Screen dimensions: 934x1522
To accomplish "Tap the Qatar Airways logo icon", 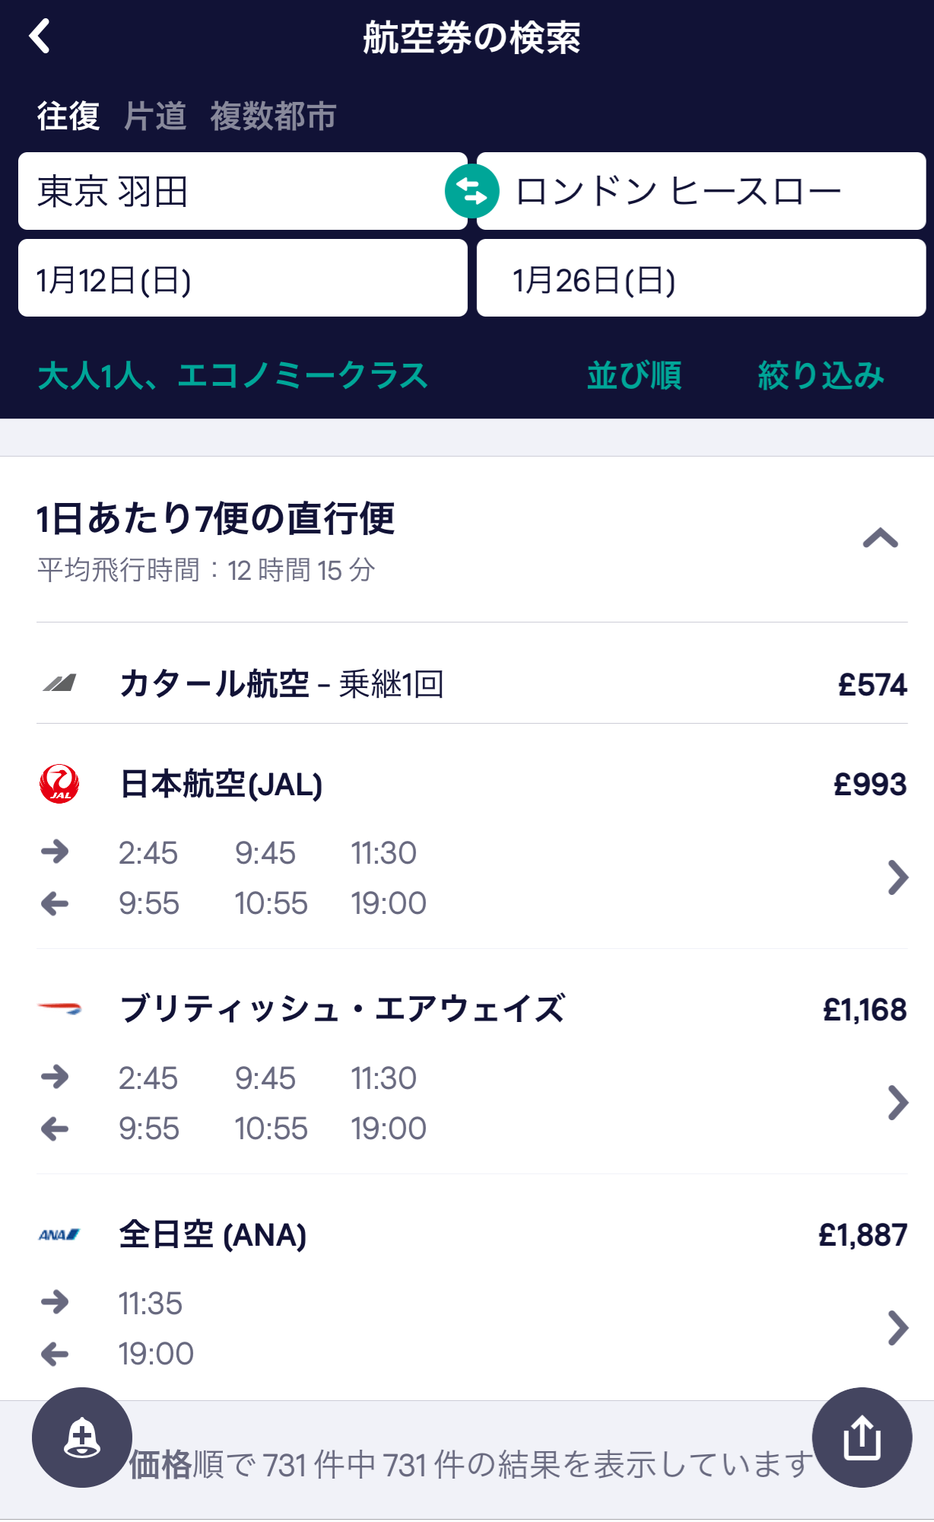I will (59, 683).
